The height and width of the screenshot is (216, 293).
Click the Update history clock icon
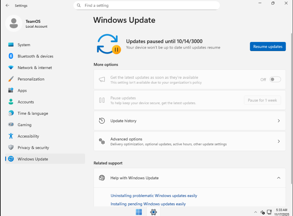(102, 121)
